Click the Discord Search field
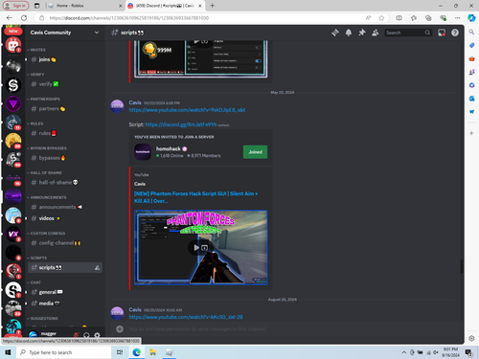 coord(408,33)
